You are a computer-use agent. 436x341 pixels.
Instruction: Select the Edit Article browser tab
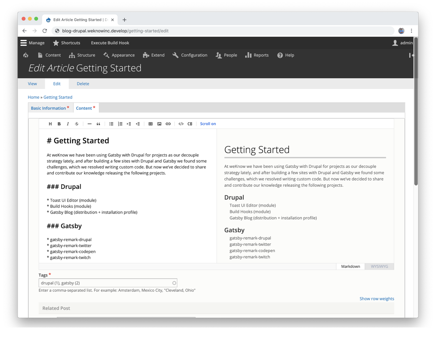point(80,20)
